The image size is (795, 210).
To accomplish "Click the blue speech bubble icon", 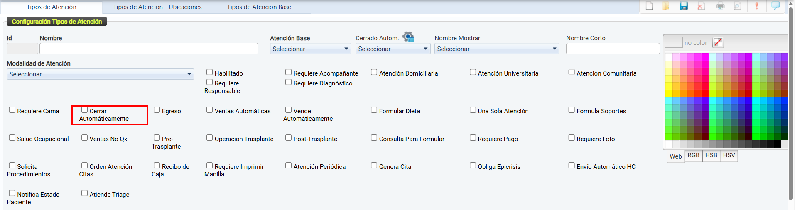I will point(775,6).
